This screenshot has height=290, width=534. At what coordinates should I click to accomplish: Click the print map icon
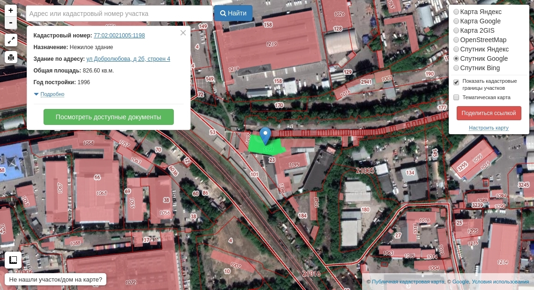[x=11, y=57]
